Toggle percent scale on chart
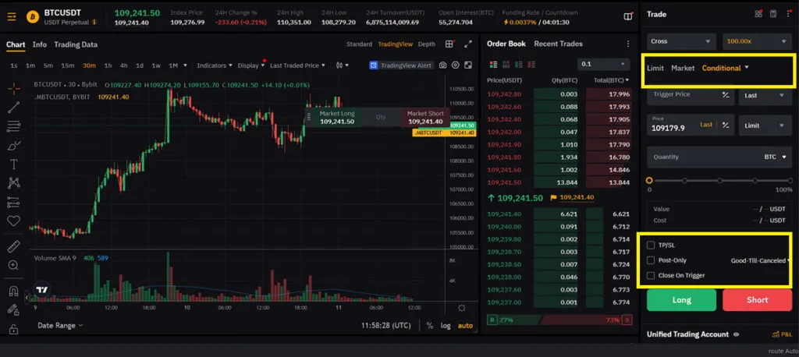 tap(430, 325)
